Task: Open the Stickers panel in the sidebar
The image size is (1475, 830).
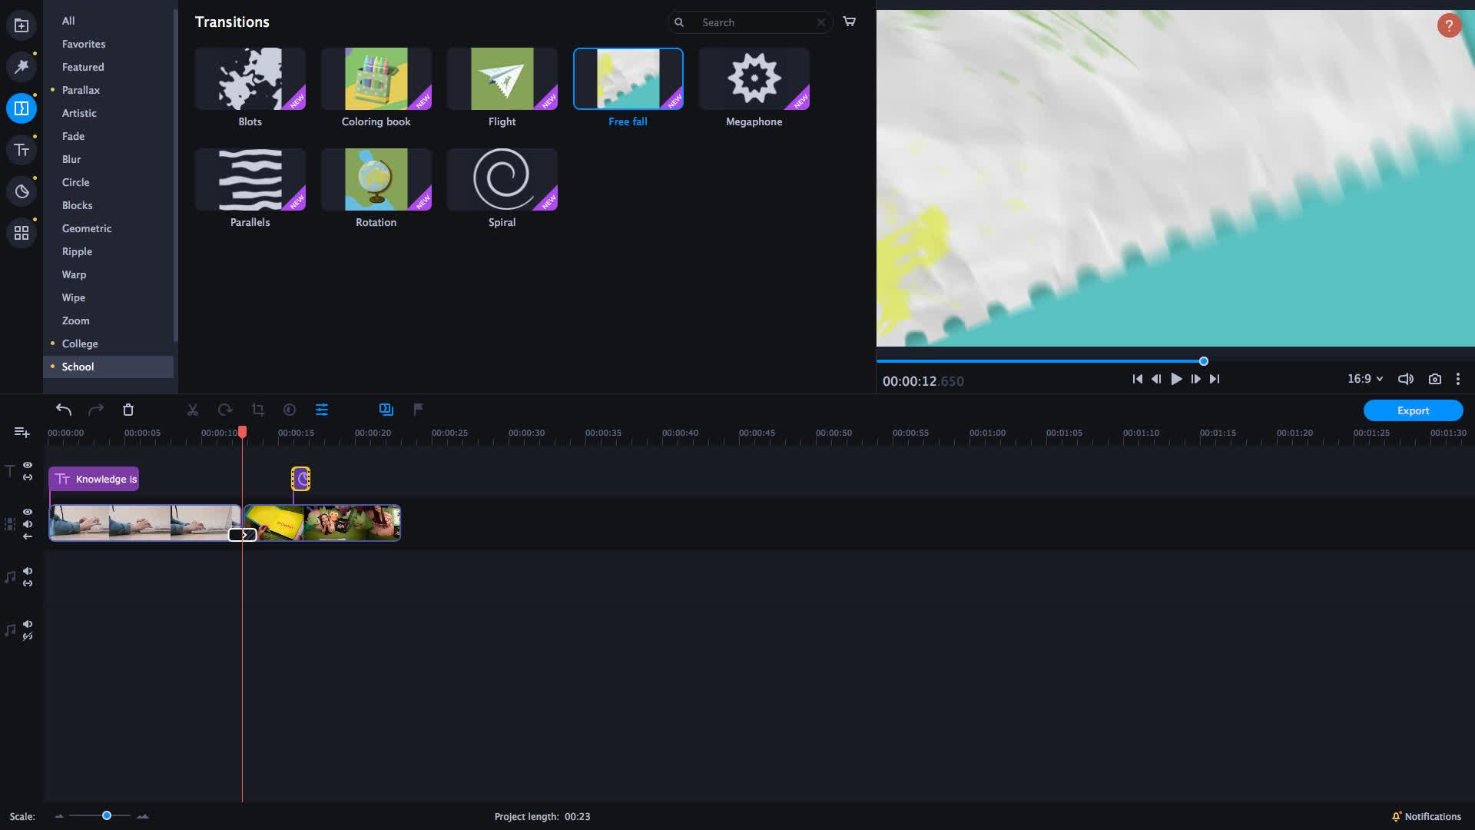Action: [x=21, y=232]
